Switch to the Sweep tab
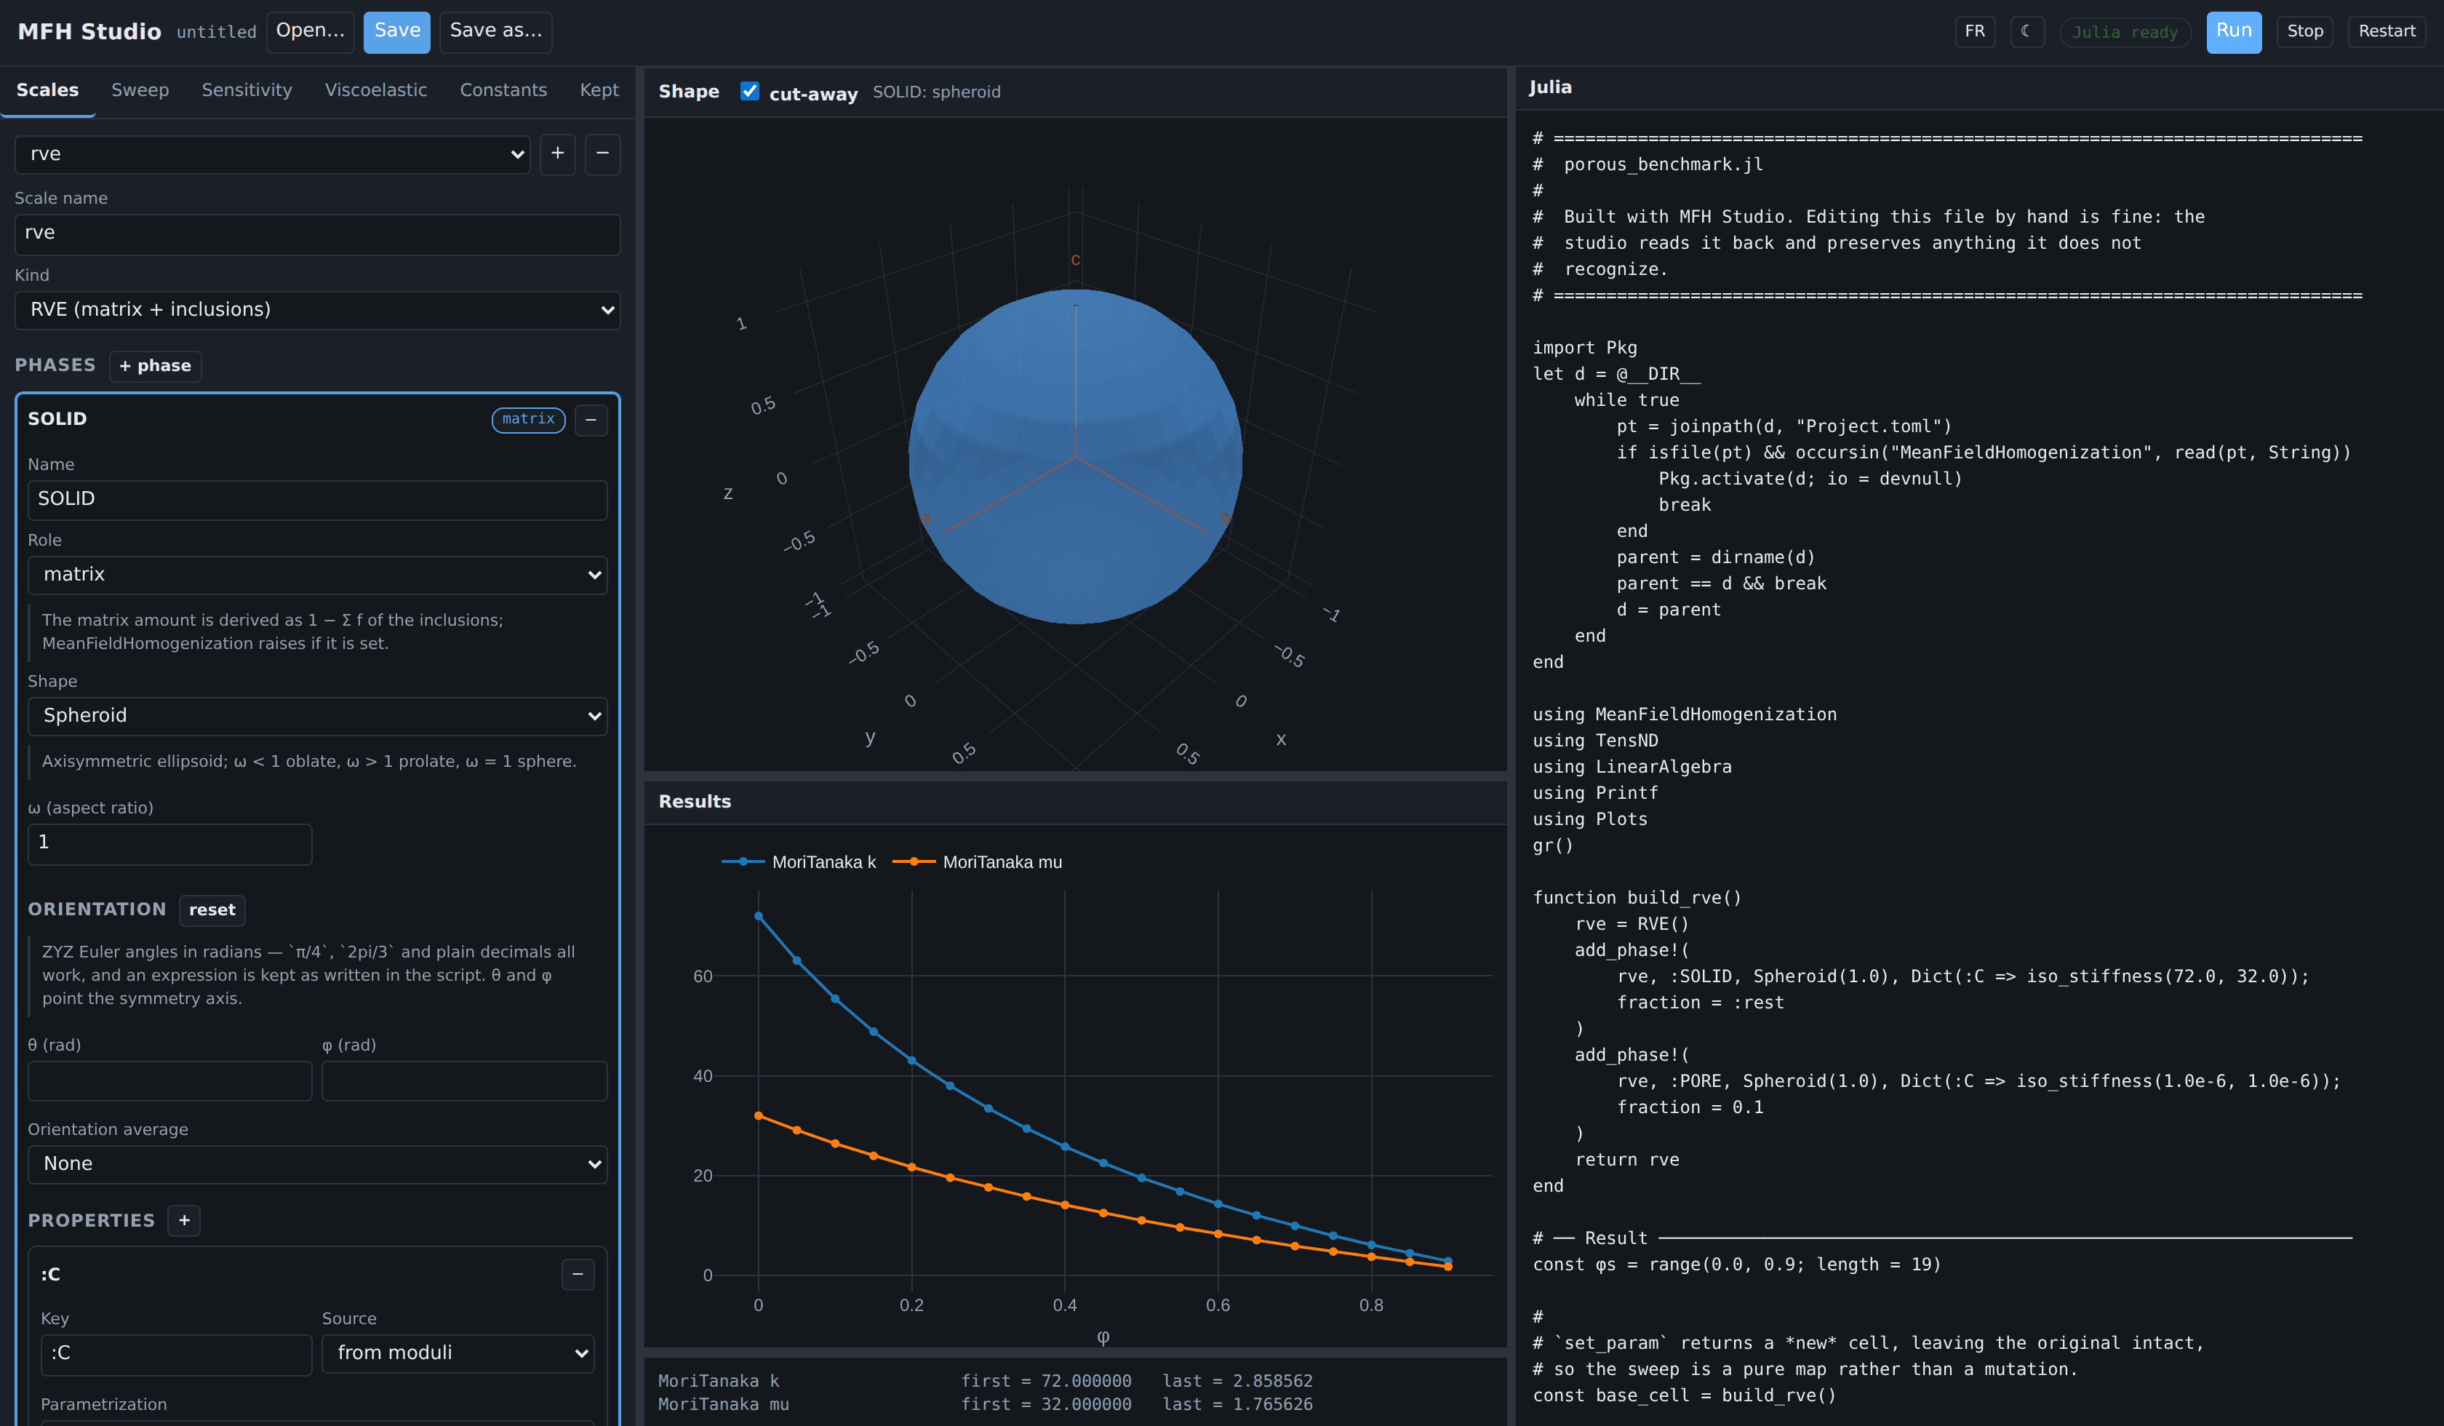The image size is (2444, 1426). pos(140,90)
